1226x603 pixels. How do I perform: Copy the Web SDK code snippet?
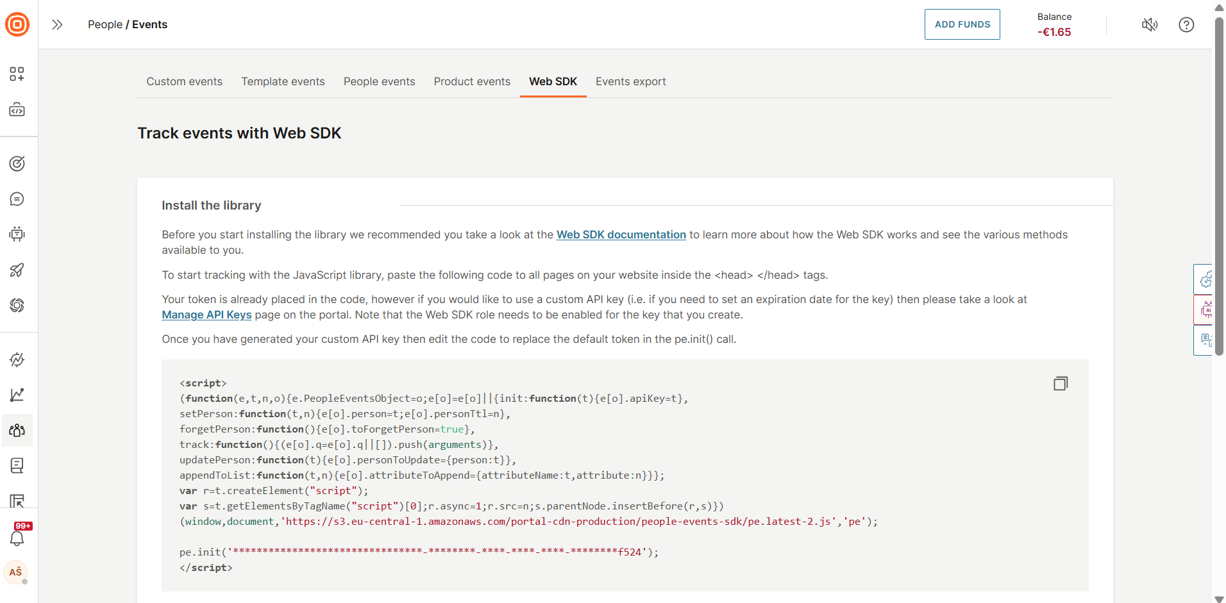[x=1060, y=383]
